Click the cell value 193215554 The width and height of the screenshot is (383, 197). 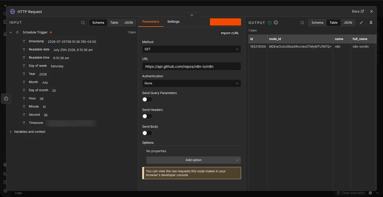click(258, 47)
